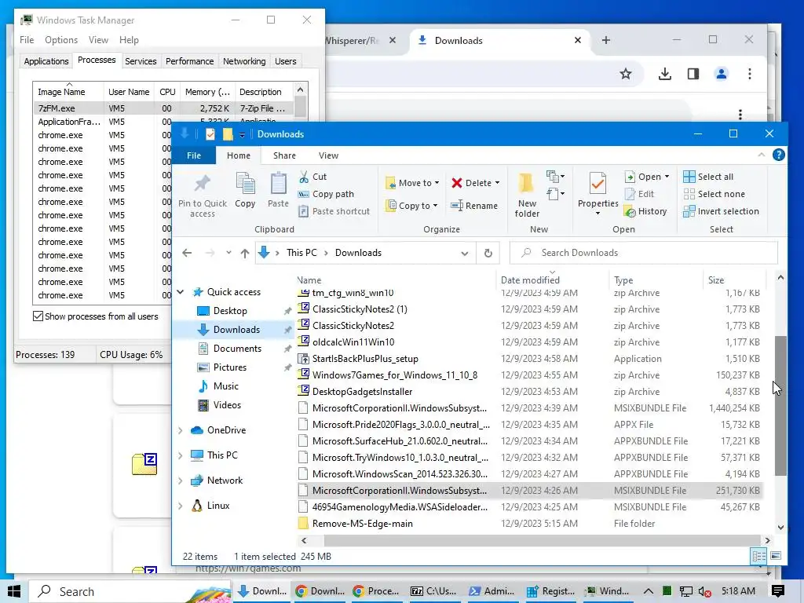
Task: Switch to the View ribbon tab
Action: pyautogui.click(x=328, y=155)
